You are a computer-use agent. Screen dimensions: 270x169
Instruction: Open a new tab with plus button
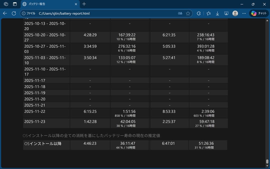(84, 4)
